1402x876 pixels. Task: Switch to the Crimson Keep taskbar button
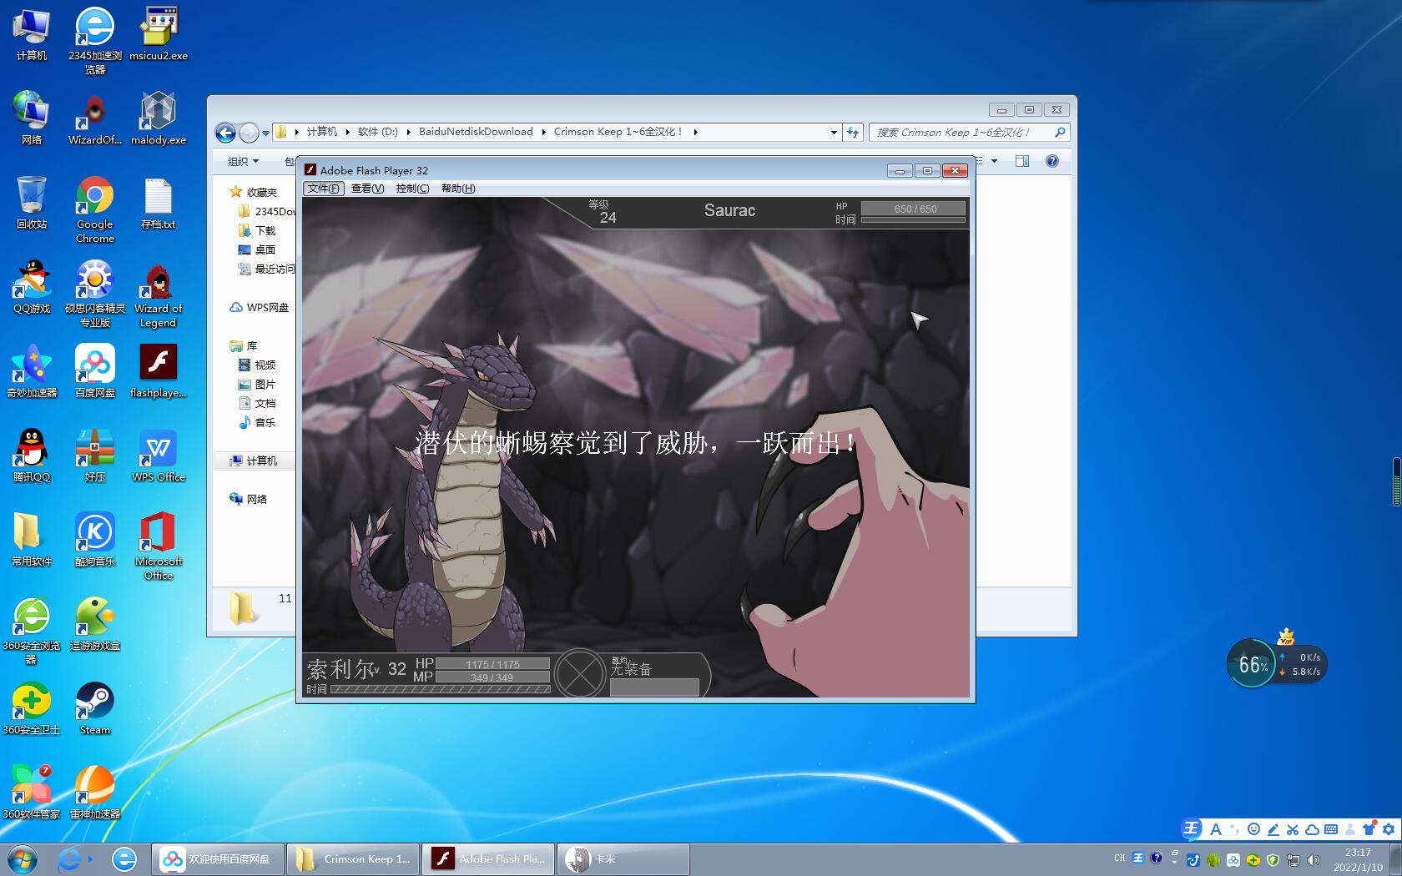click(x=353, y=858)
